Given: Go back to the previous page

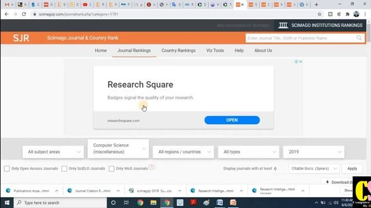Looking at the screenshot, I should 6,14.
